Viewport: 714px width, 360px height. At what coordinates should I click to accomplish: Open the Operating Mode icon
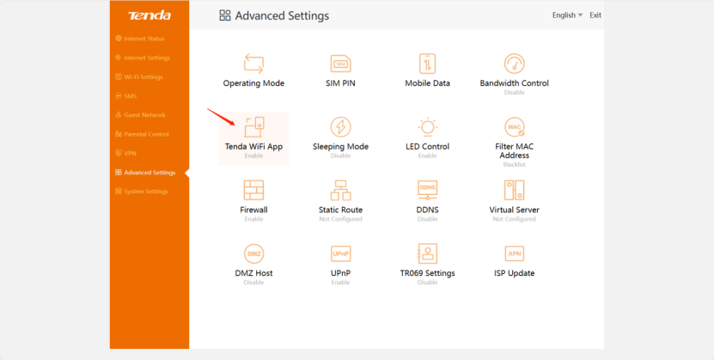click(253, 64)
